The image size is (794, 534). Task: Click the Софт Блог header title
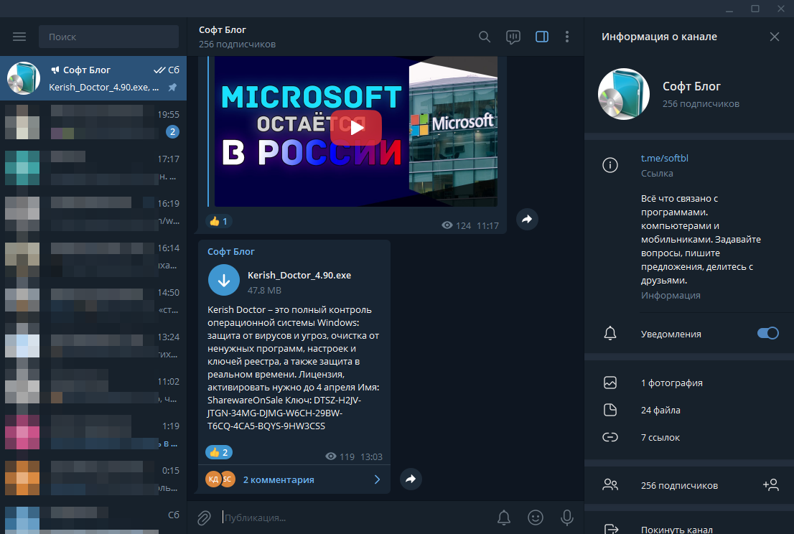coord(223,30)
